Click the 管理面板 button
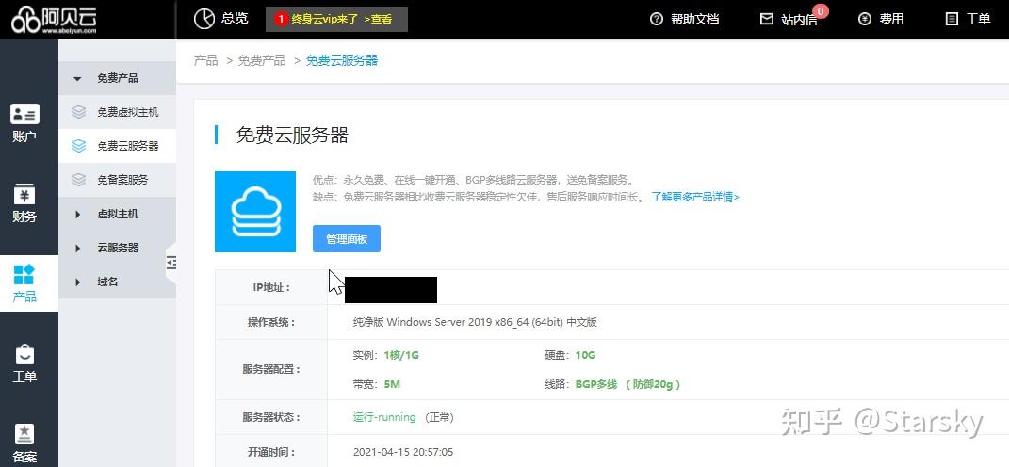Image resolution: width=1009 pixels, height=467 pixels. pyautogui.click(x=346, y=238)
